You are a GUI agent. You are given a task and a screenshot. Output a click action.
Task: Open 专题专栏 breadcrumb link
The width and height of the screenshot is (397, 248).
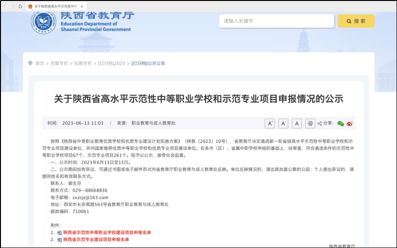pos(59,63)
